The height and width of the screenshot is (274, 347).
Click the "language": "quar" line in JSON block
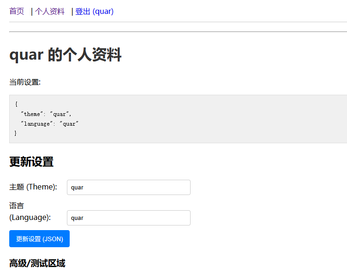click(50, 124)
